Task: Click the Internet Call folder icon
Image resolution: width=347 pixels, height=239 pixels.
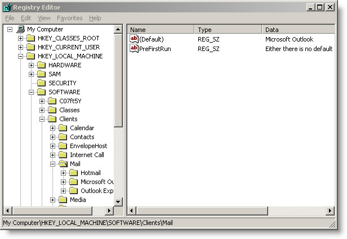Action: (x=63, y=155)
